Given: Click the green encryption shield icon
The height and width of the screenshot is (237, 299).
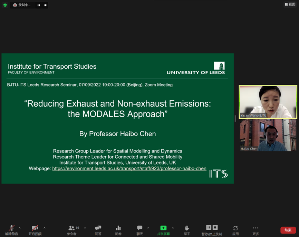Looking at the screenshot, I should point(5,5).
